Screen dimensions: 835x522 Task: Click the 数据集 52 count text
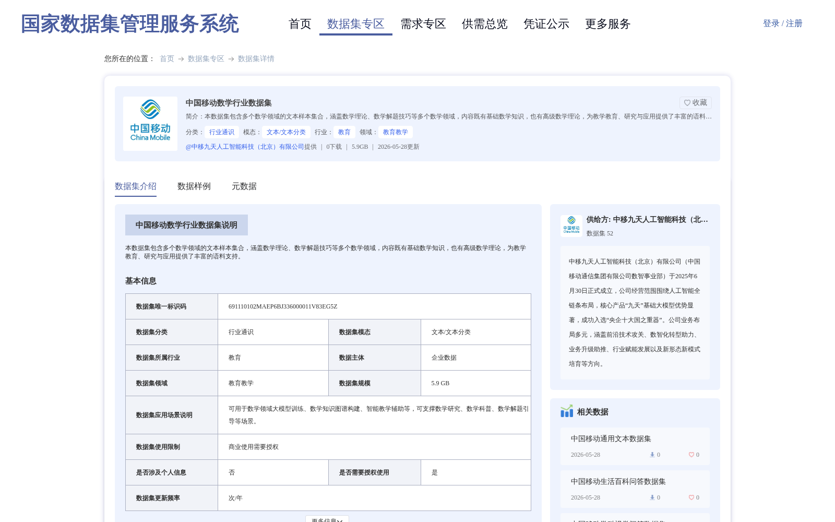(600, 233)
